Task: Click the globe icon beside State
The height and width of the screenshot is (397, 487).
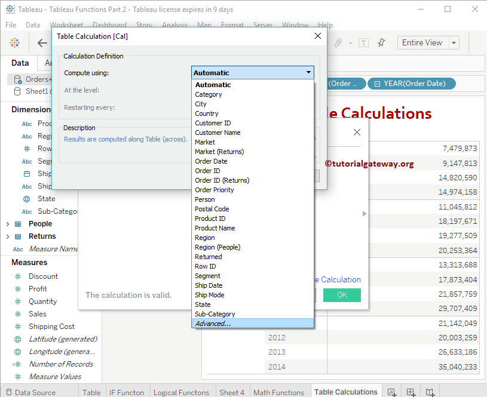Action: coord(27,199)
